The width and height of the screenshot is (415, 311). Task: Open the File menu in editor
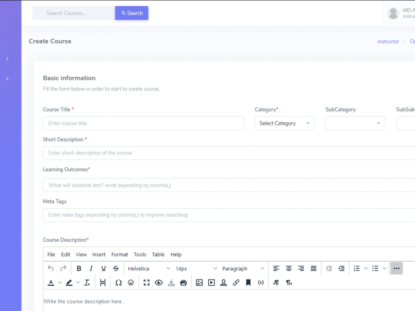(x=51, y=255)
